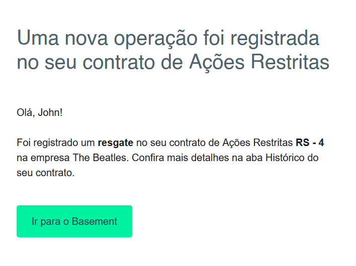
Task: Click 'no seu contrato de' in the heading
Action: click(x=101, y=63)
